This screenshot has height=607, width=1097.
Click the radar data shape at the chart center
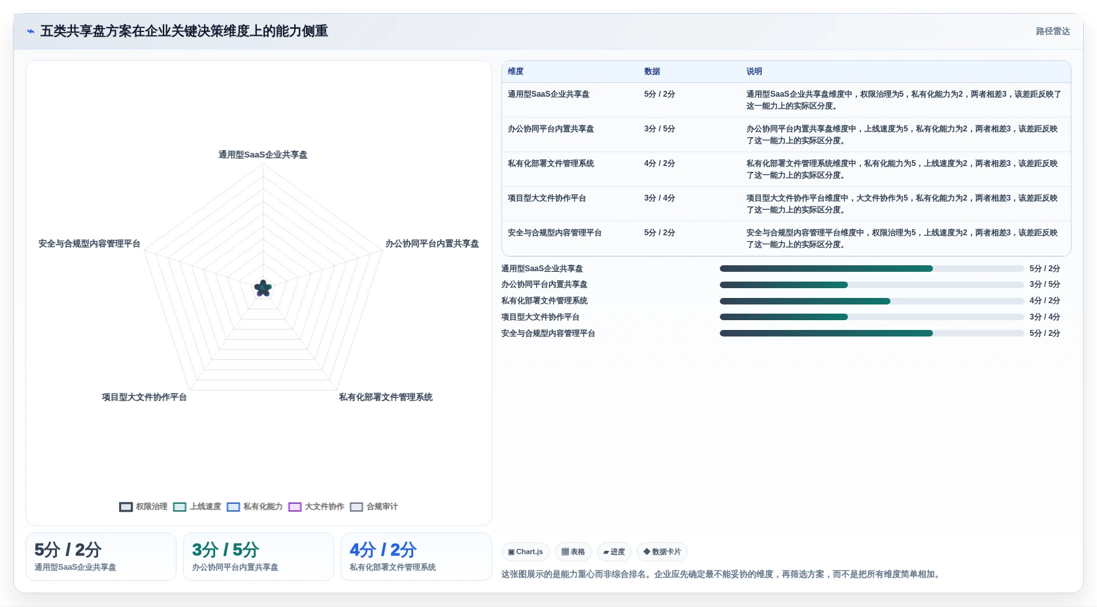(263, 288)
